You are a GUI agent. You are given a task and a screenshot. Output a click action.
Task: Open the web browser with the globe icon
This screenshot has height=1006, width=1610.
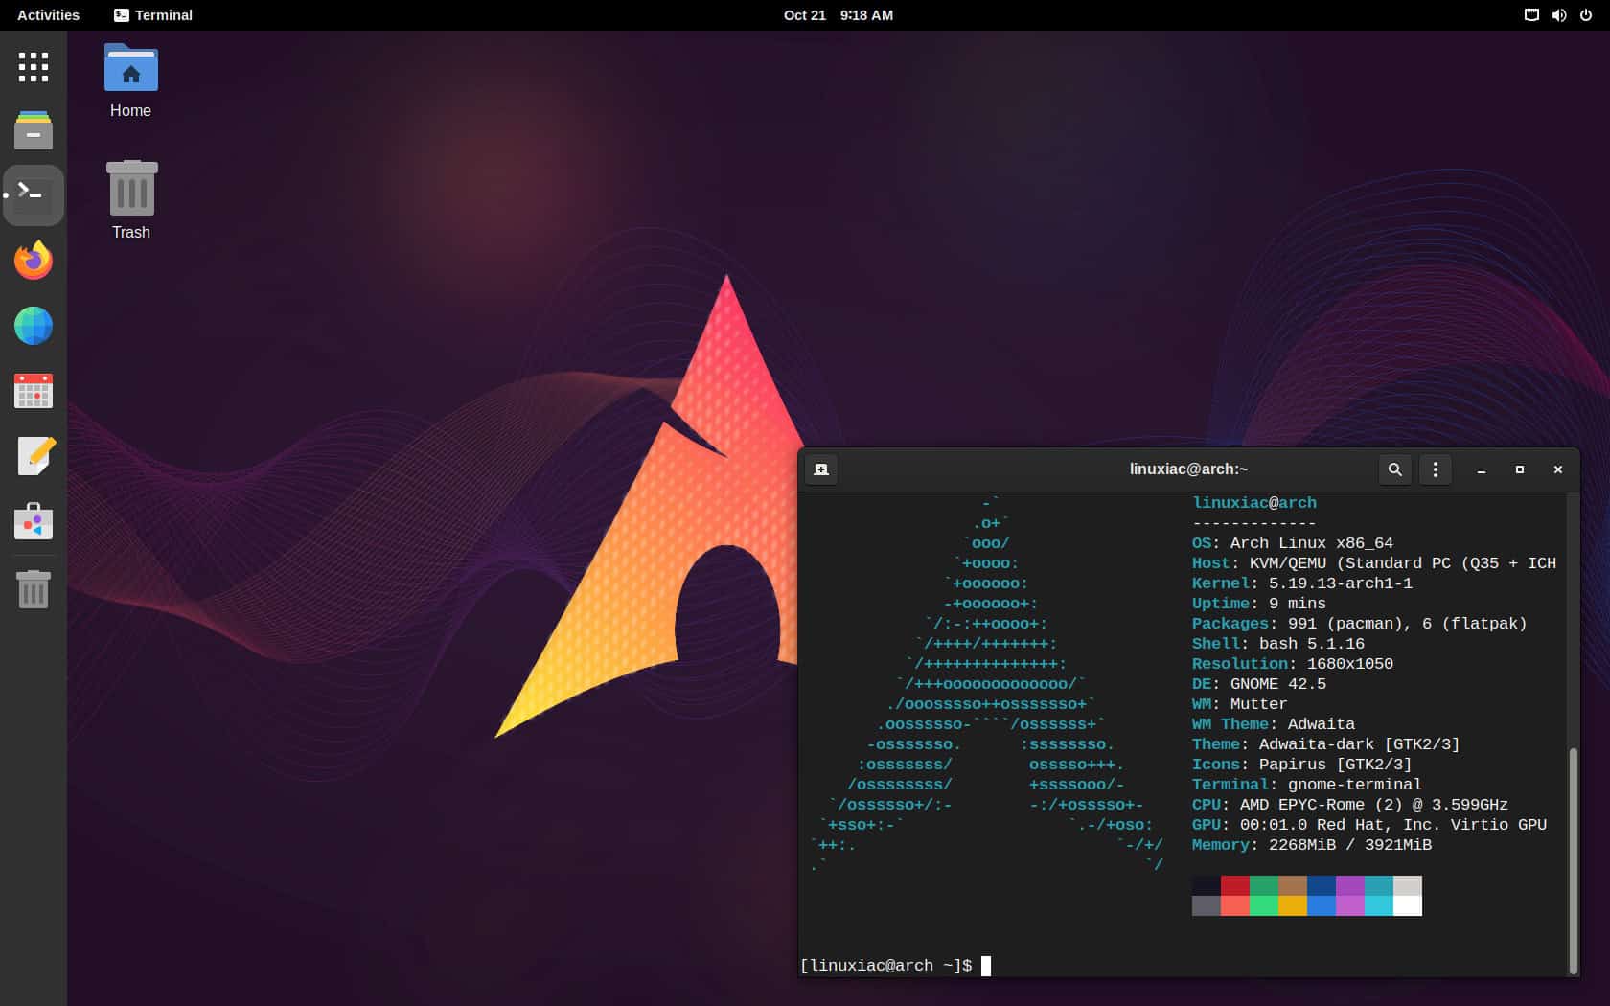tap(33, 326)
